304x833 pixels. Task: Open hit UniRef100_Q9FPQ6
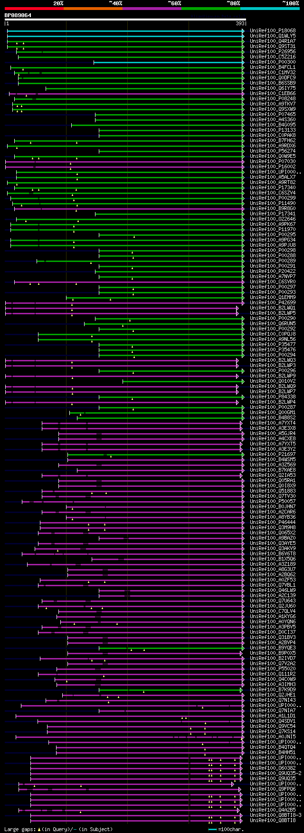coord(273,789)
